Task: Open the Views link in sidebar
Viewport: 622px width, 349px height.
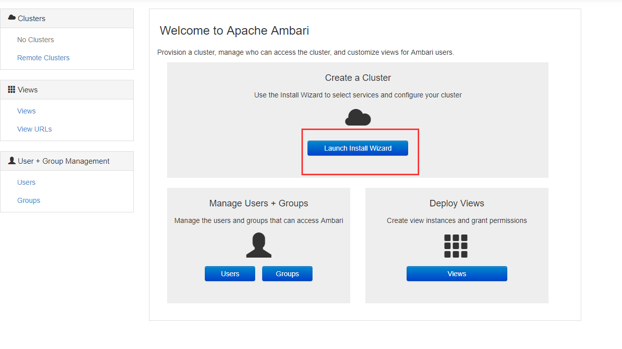Action: (26, 111)
